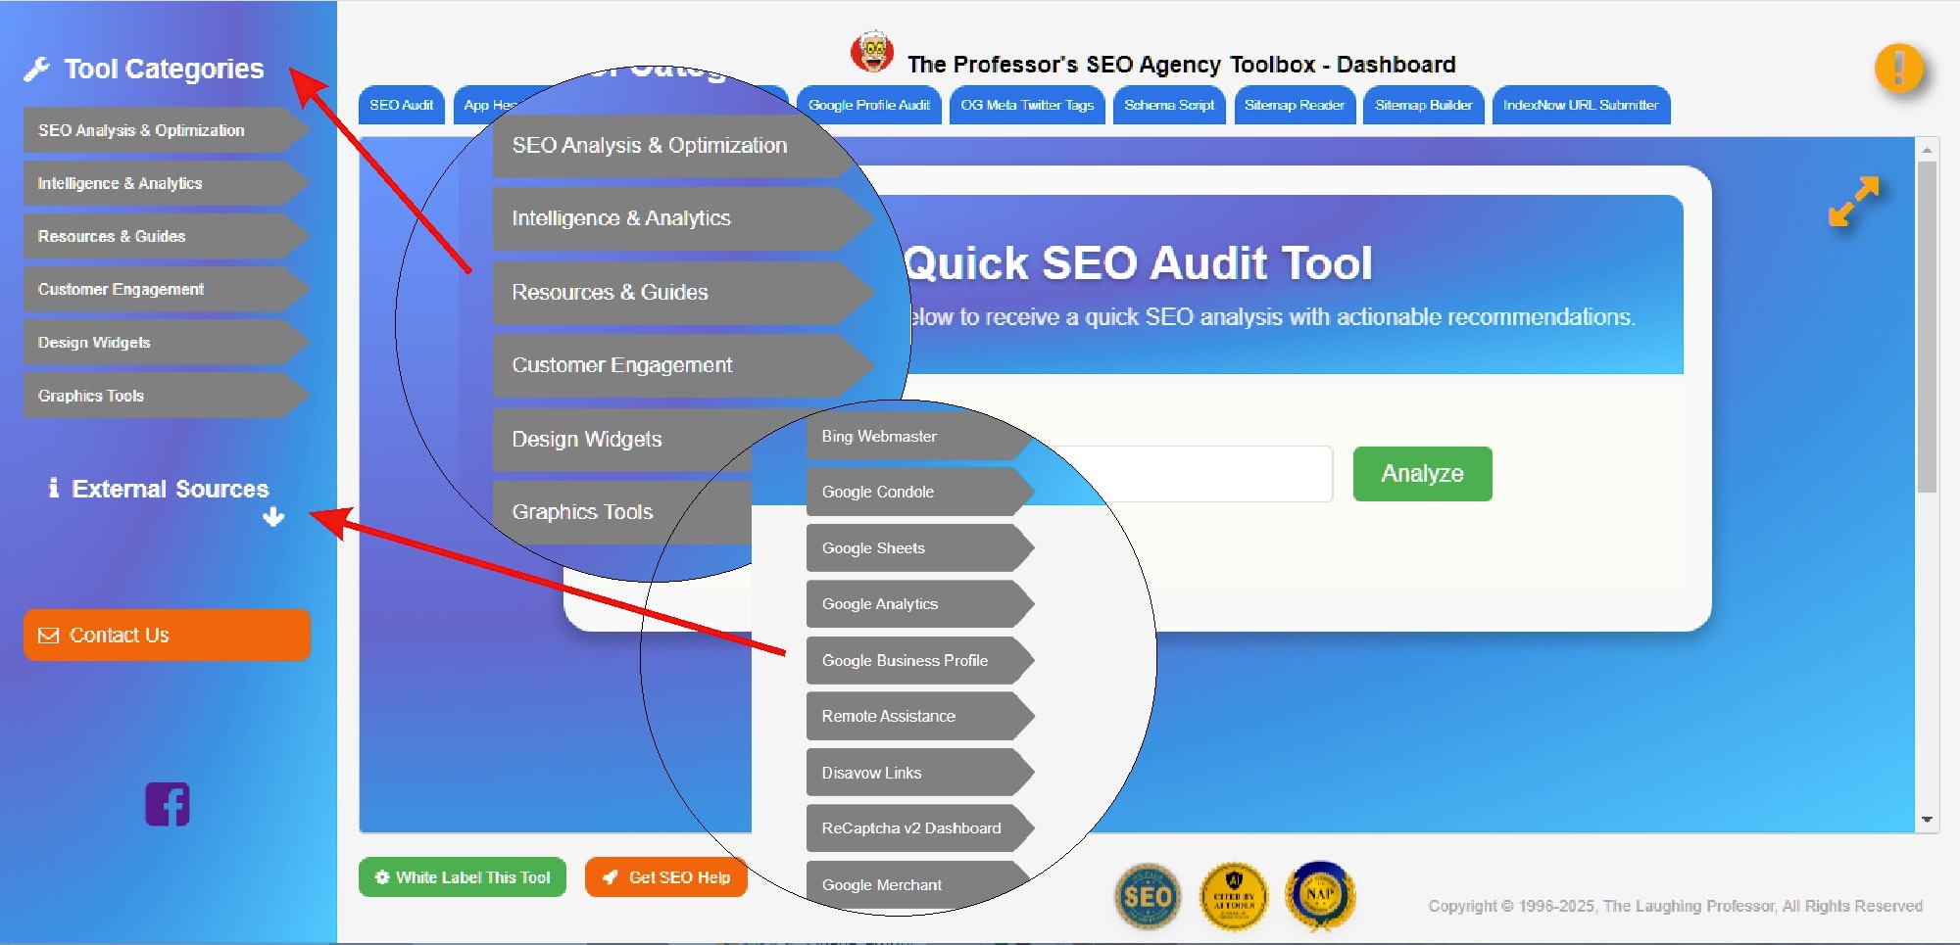Click the orange expand arrows icon
This screenshot has height=945, width=1960.
(1853, 201)
